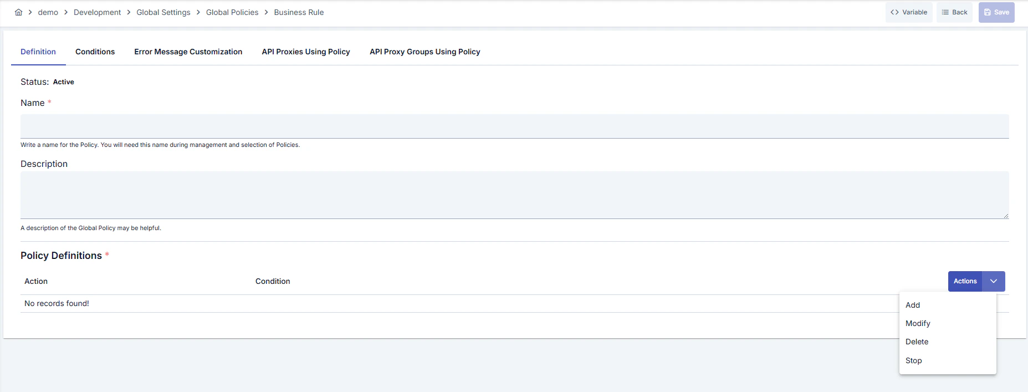Click the Action column header
The width and height of the screenshot is (1028, 392).
point(36,281)
